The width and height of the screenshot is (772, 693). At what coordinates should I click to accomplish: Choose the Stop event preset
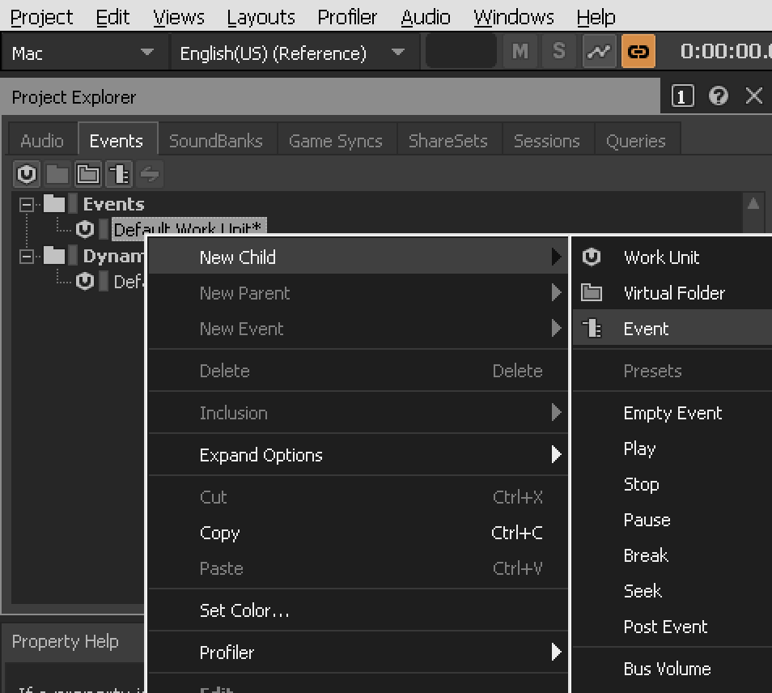[x=672, y=484]
